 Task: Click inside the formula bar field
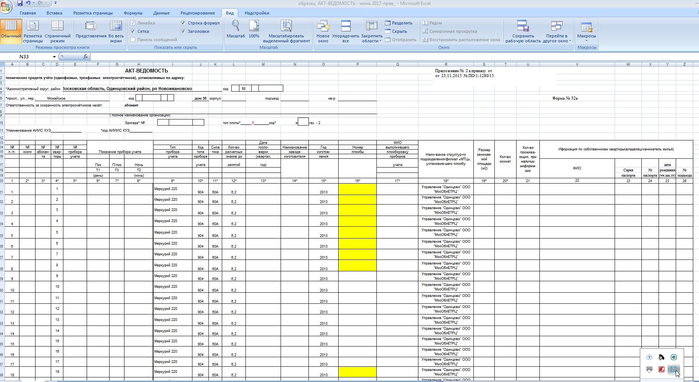click(382, 56)
